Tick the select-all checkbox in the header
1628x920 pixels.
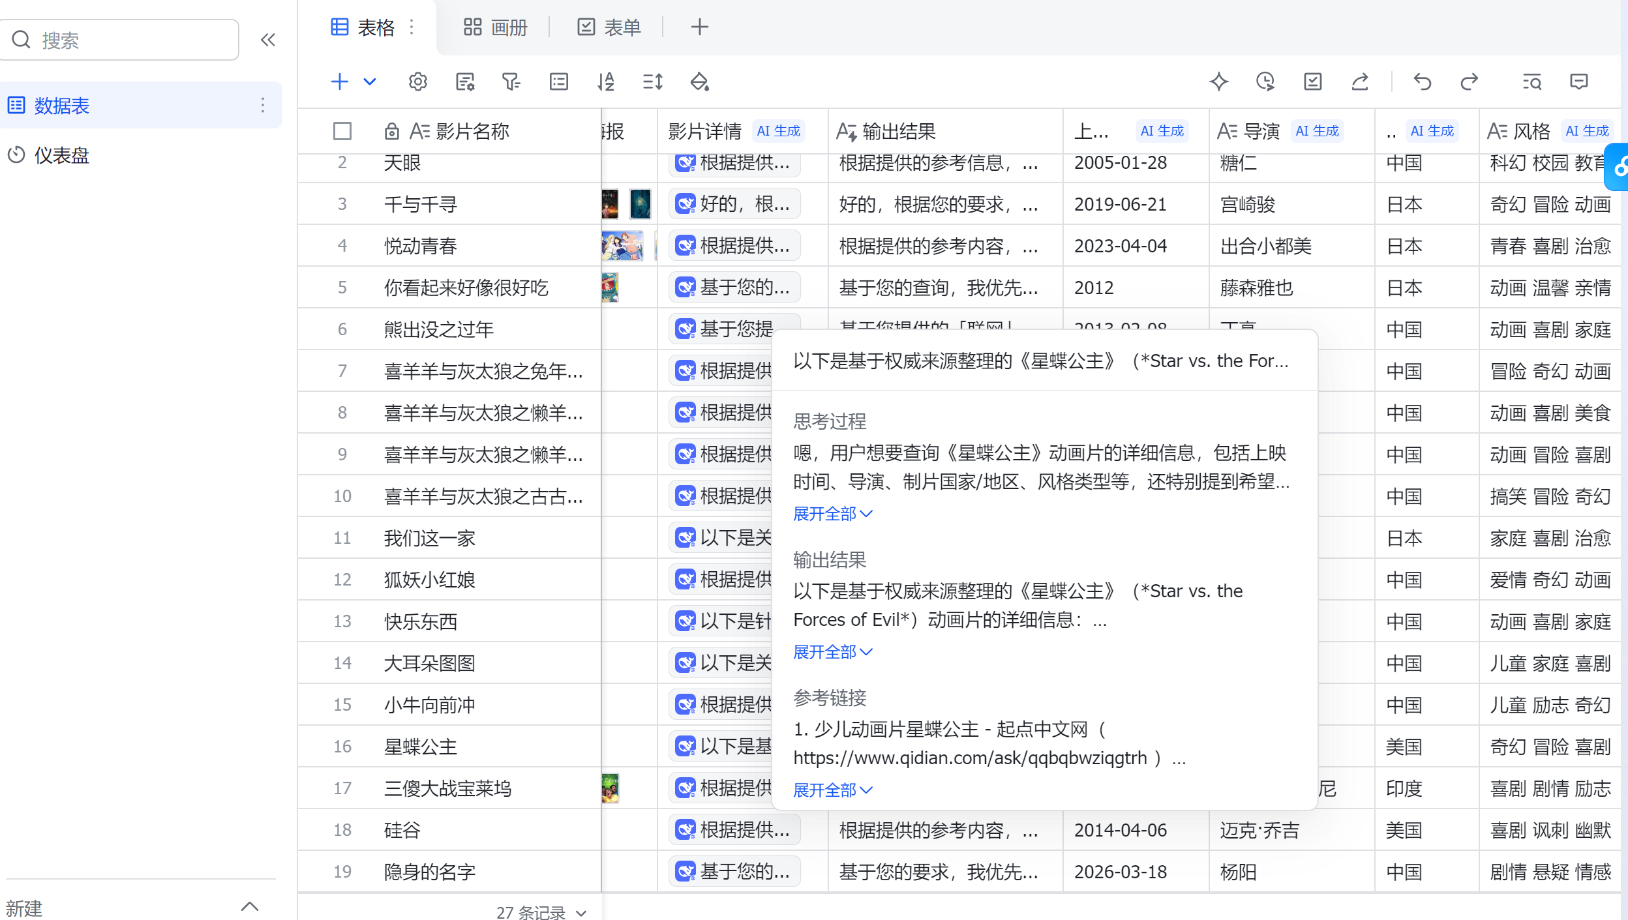click(342, 132)
